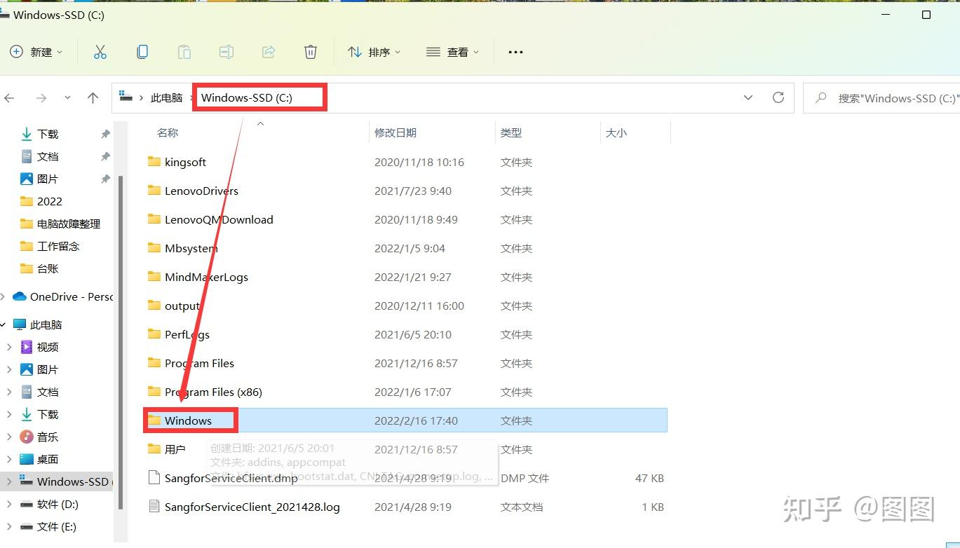Open the See More (...) toolbar menu

click(x=515, y=51)
